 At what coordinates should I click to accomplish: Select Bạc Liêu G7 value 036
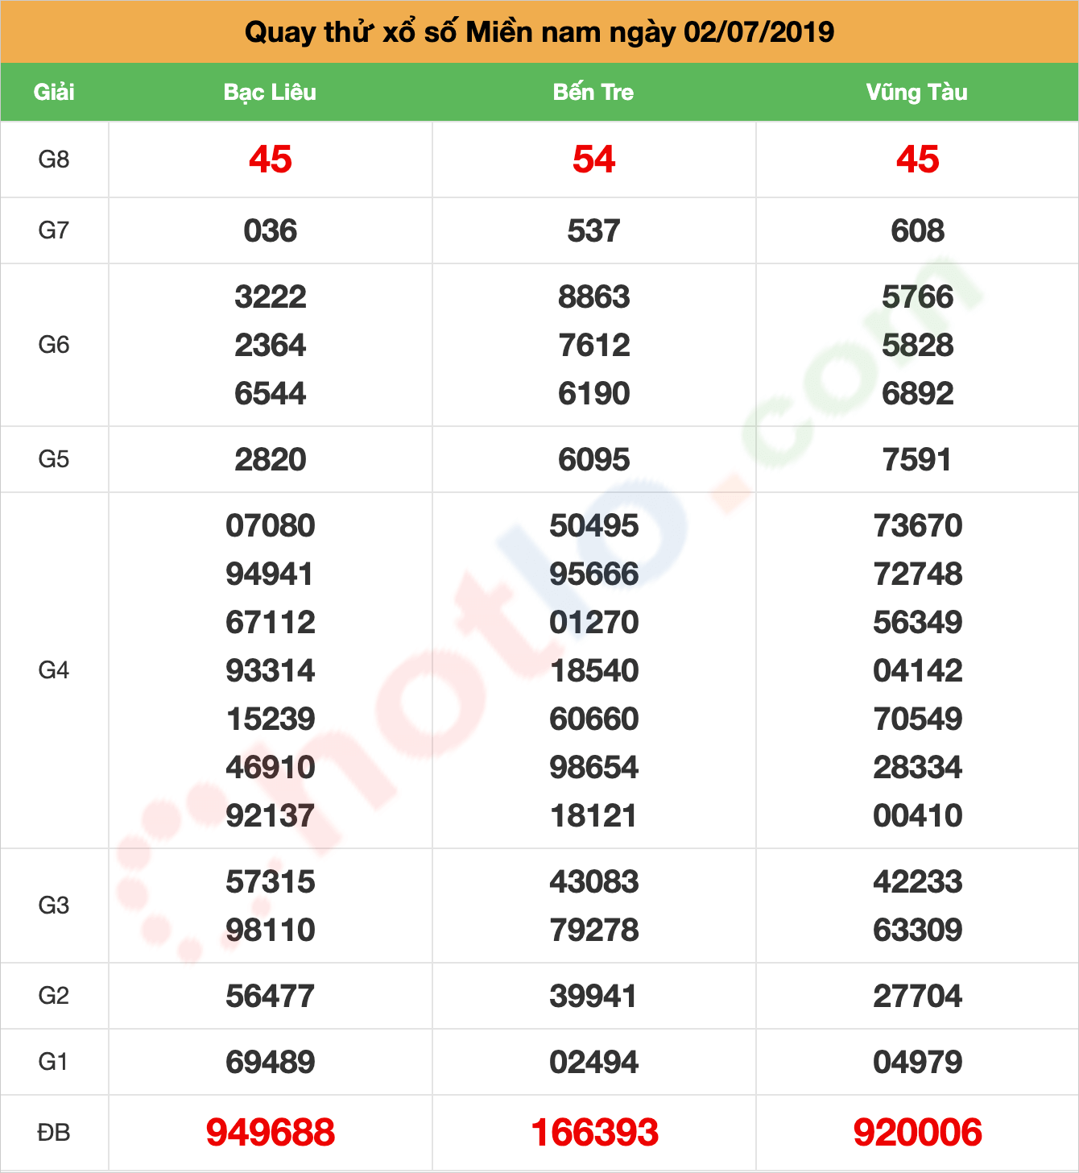(271, 231)
